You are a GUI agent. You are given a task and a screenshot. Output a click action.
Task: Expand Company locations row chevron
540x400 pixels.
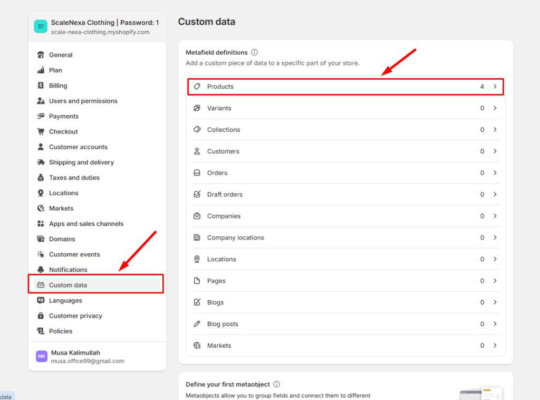tap(495, 237)
